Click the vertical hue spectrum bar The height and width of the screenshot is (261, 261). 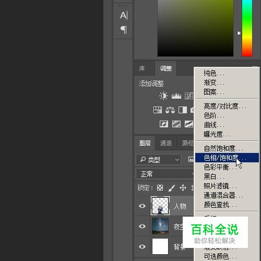coord(247,28)
